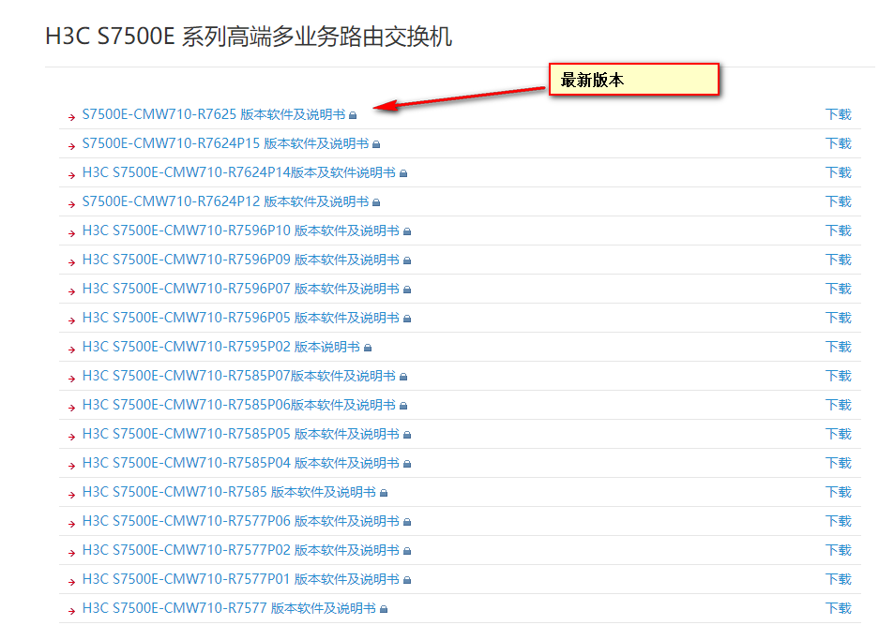This screenshot has height=625, width=879.
Task: Click the red arrow bullet before R7625 entry
Action: 71,117
